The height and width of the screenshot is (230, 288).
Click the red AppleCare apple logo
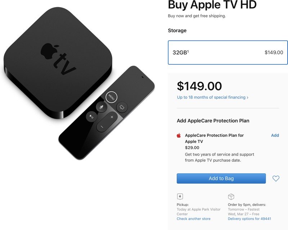pyautogui.click(x=179, y=135)
